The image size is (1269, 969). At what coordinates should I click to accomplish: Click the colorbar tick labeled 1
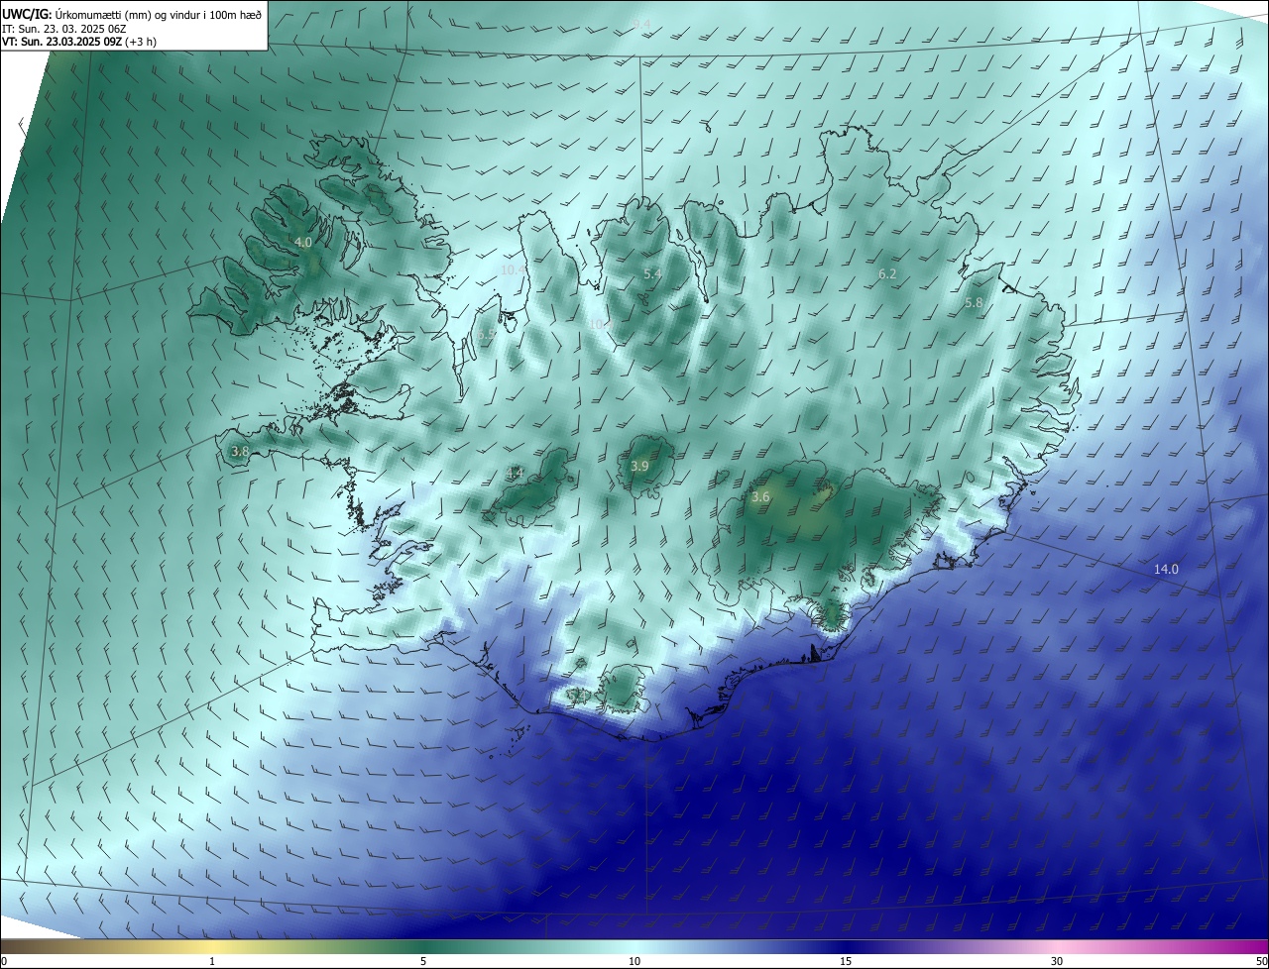(x=212, y=961)
